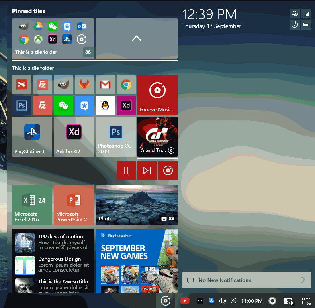Launch the Photoshop CC 2019 tile
The width and height of the screenshot is (315, 308).
pyautogui.click(x=116, y=137)
